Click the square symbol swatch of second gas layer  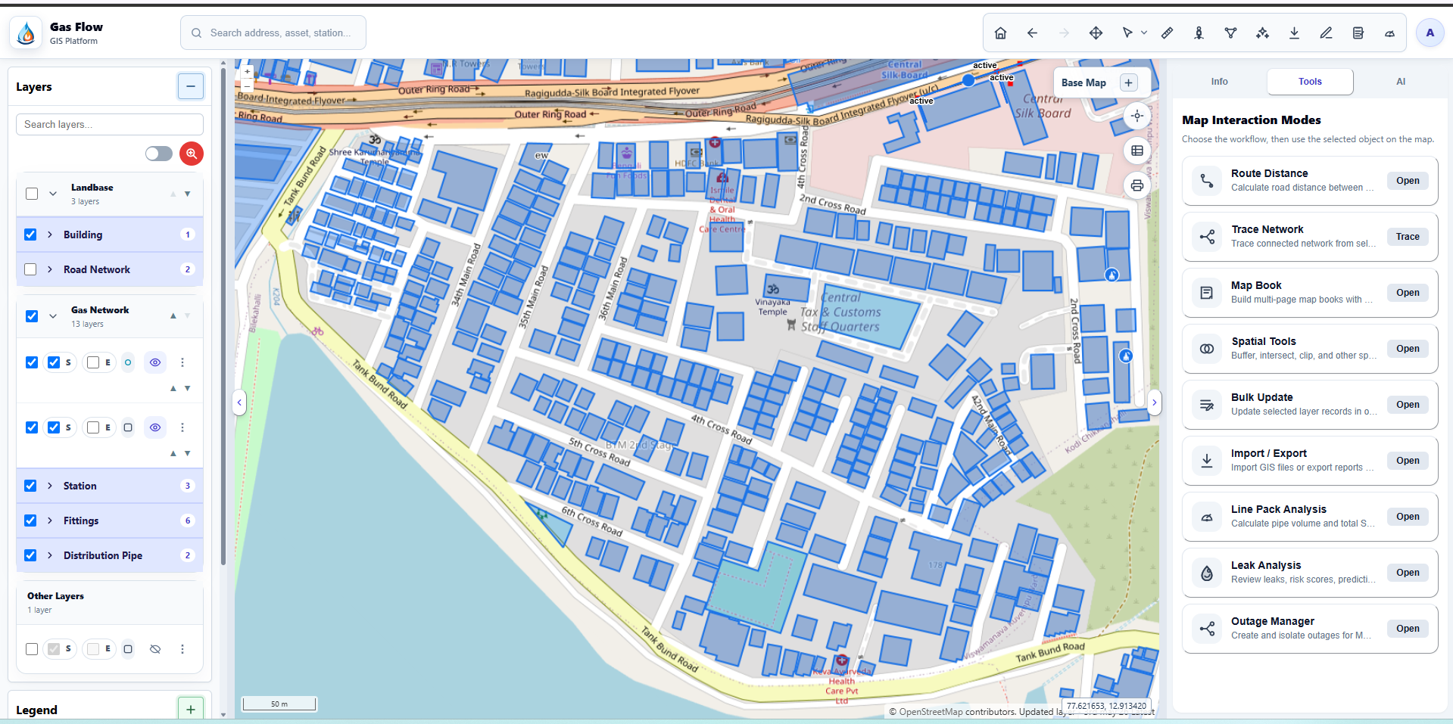(128, 427)
